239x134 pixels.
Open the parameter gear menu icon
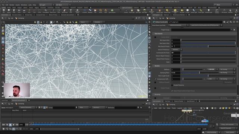[x=224, y=22]
